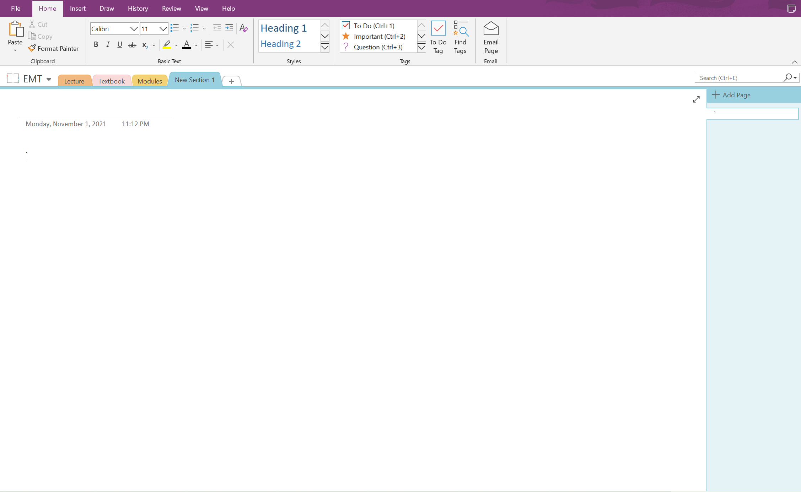This screenshot has height=492, width=801.
Task: Expand the text highlight color options
Action: (176, 45)
